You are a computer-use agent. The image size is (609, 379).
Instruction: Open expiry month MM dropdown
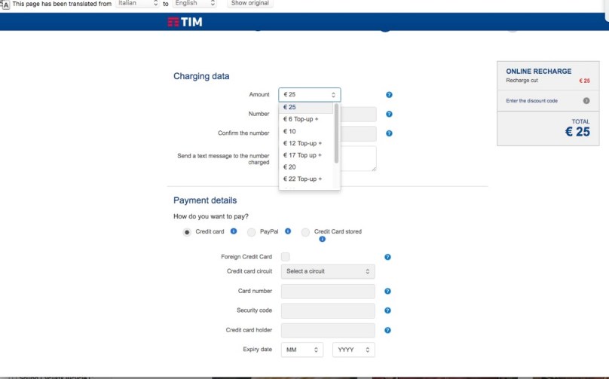302,350
